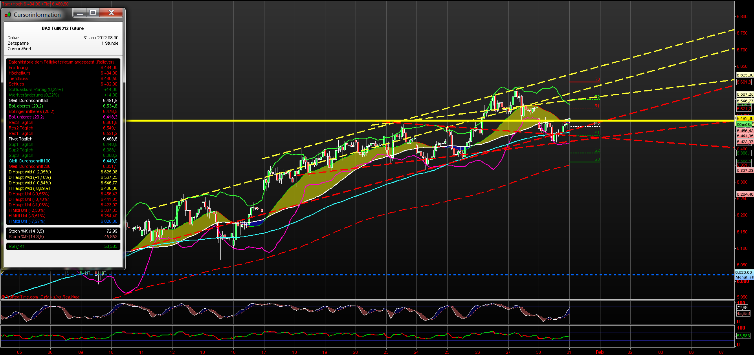This screenshot has height=355, width=754.
Task: Click the green 50m58s candle countdown timer
Action: tap(744, 124)
